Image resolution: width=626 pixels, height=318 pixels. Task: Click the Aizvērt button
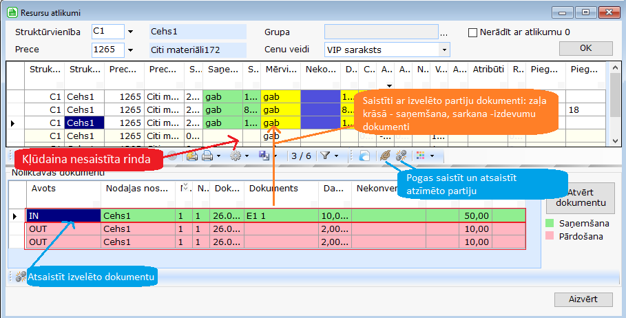(x=583, y=299)
